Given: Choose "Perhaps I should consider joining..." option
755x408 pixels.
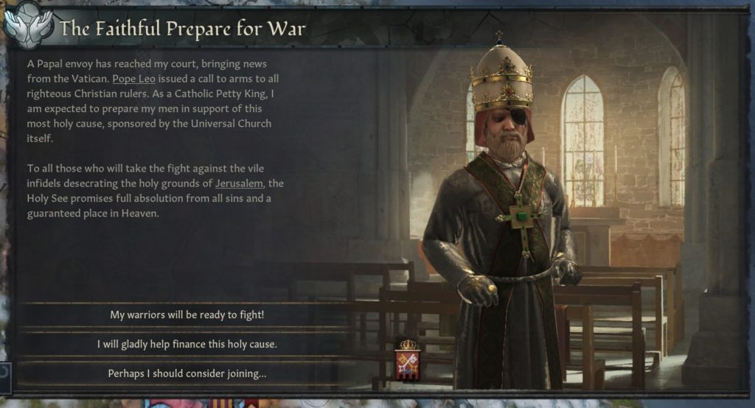Looking at the screenshot, I should 187,373.
